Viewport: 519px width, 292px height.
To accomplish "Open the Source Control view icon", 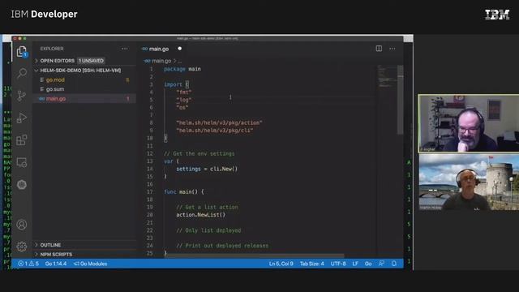I will (x=22, y=96).
